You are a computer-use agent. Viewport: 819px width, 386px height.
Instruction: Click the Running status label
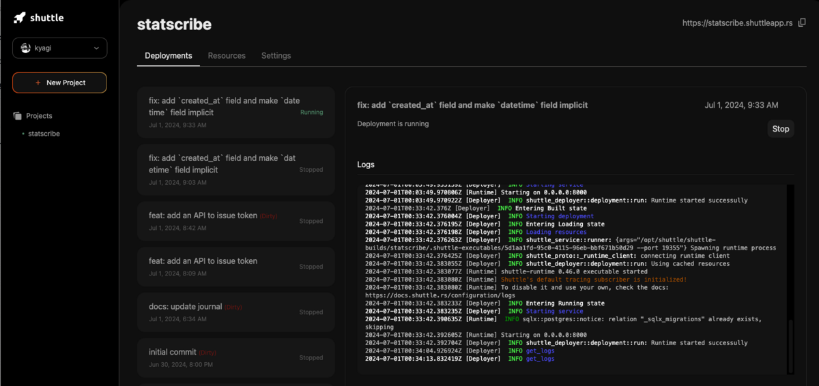tap(312, 113)
